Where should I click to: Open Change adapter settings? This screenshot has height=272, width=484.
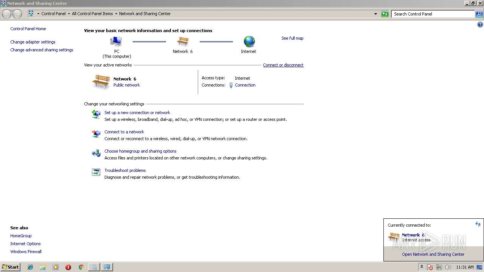click(x=33, y=42)
